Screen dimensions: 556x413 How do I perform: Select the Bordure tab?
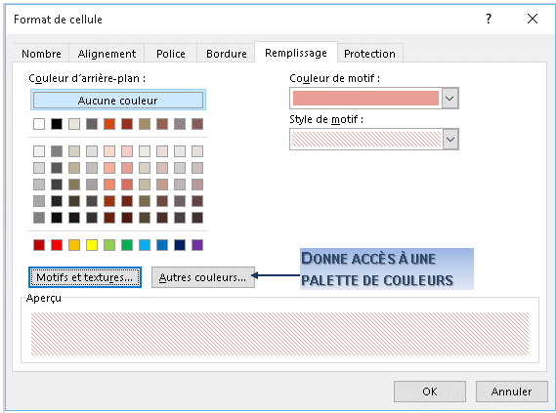tap(227, 54)
